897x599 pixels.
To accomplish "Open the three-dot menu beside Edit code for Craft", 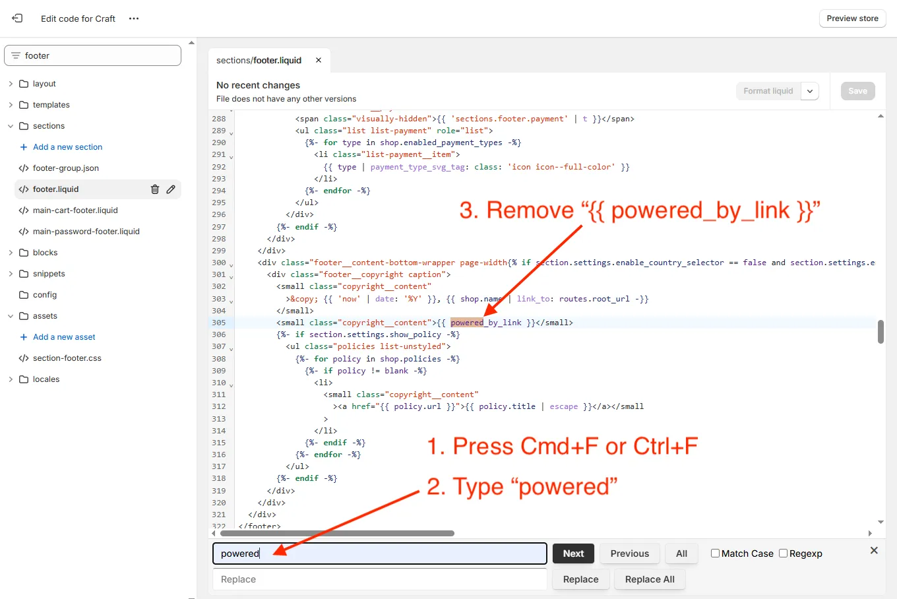I will coord(133,18).
